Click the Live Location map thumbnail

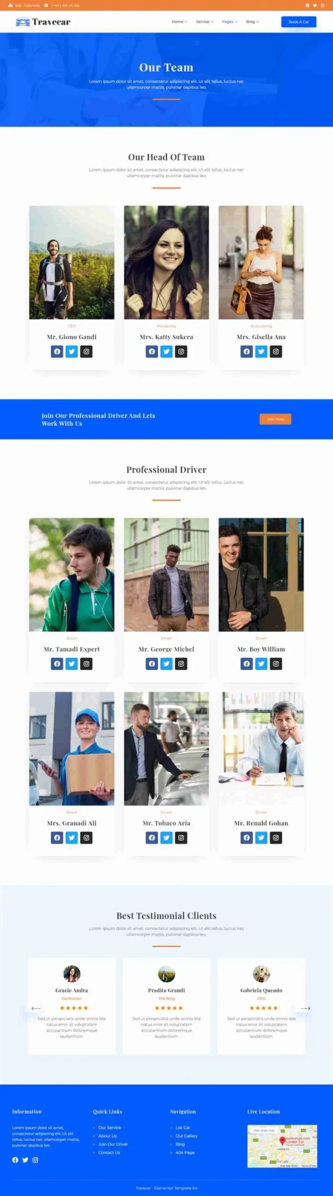point(282,1146)
